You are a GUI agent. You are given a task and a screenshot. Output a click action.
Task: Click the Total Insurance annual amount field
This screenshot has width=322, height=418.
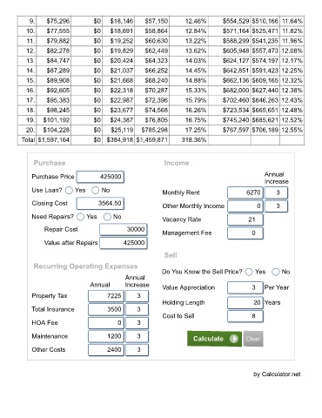point(106,309)
